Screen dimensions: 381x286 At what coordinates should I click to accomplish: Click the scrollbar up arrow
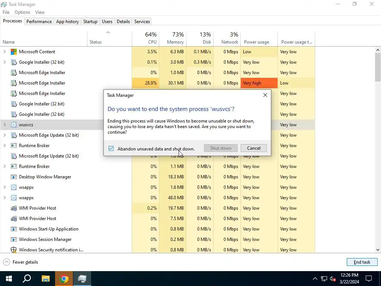[378, 50]
